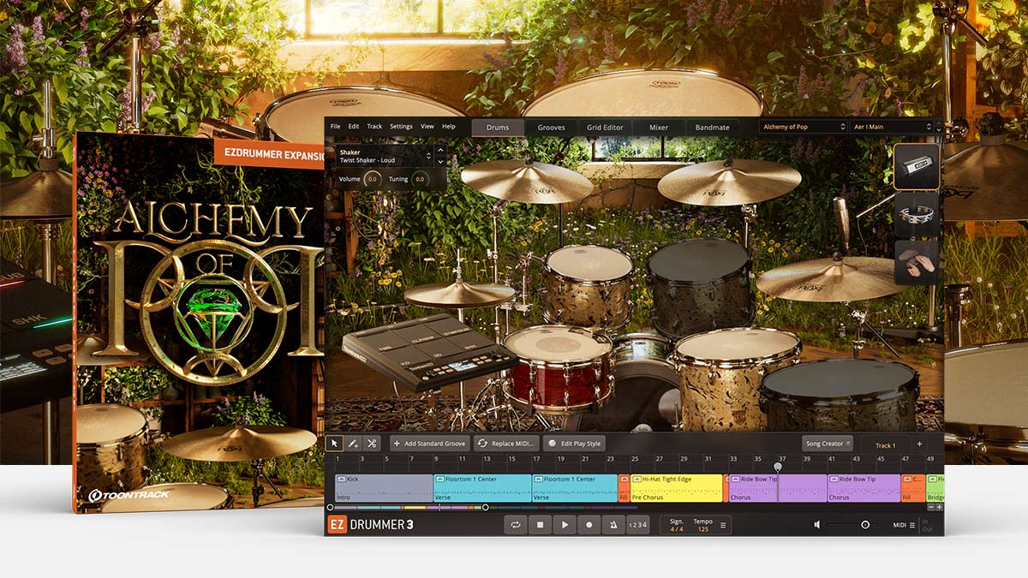Click the EZ Drummer 3 logo
Viewport: 1028px width, 578px height.
pos(371,525)
